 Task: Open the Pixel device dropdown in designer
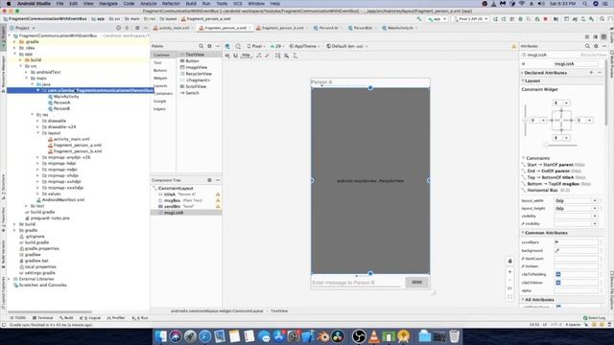256,46
